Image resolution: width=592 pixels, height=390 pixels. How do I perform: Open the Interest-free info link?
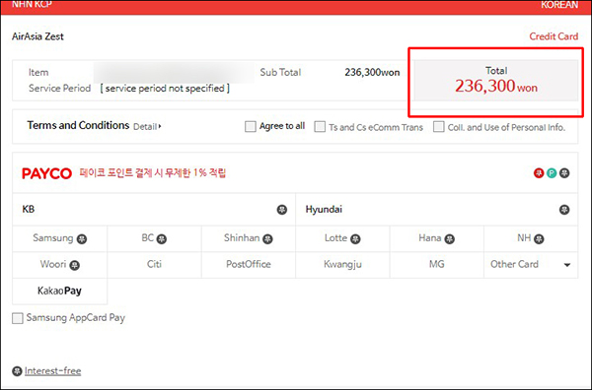pos(53,370)
